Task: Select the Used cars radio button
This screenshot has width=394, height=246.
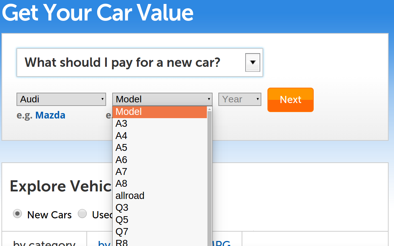Action: (x=82, y=214)
